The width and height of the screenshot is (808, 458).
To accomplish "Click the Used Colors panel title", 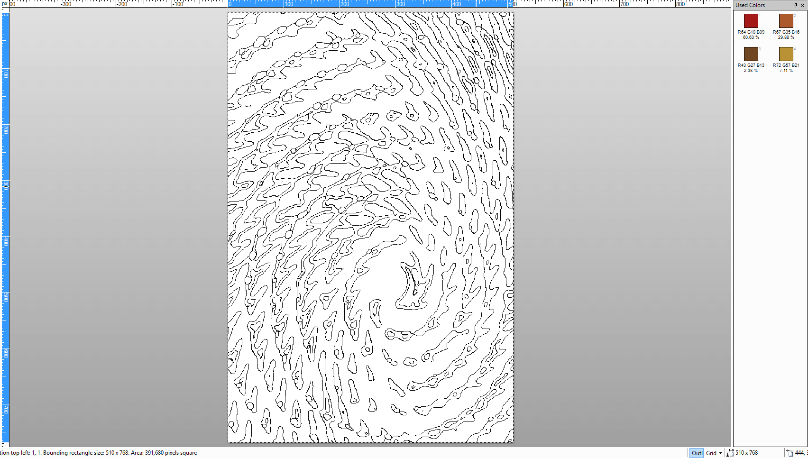I will (x=750, y=5).
